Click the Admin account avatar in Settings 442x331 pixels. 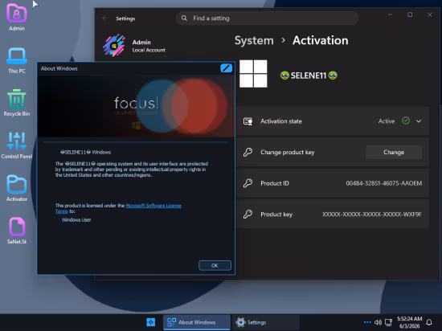coord(114,45)
